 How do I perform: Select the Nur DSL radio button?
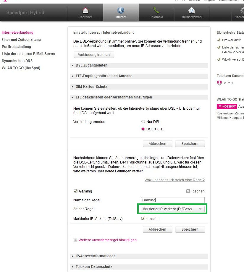[x=143, y=122]
